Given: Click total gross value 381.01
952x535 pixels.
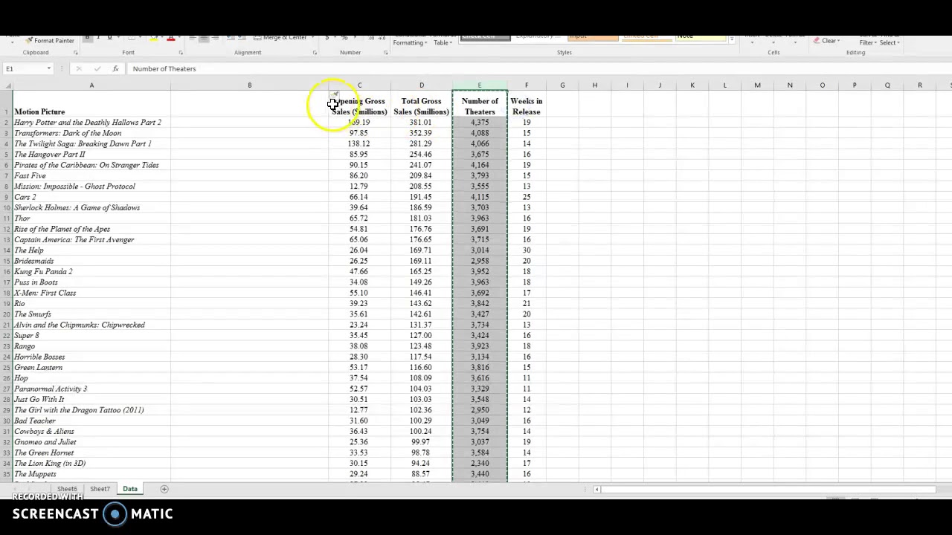Looking at the screenshot, I should click(421, 123).
